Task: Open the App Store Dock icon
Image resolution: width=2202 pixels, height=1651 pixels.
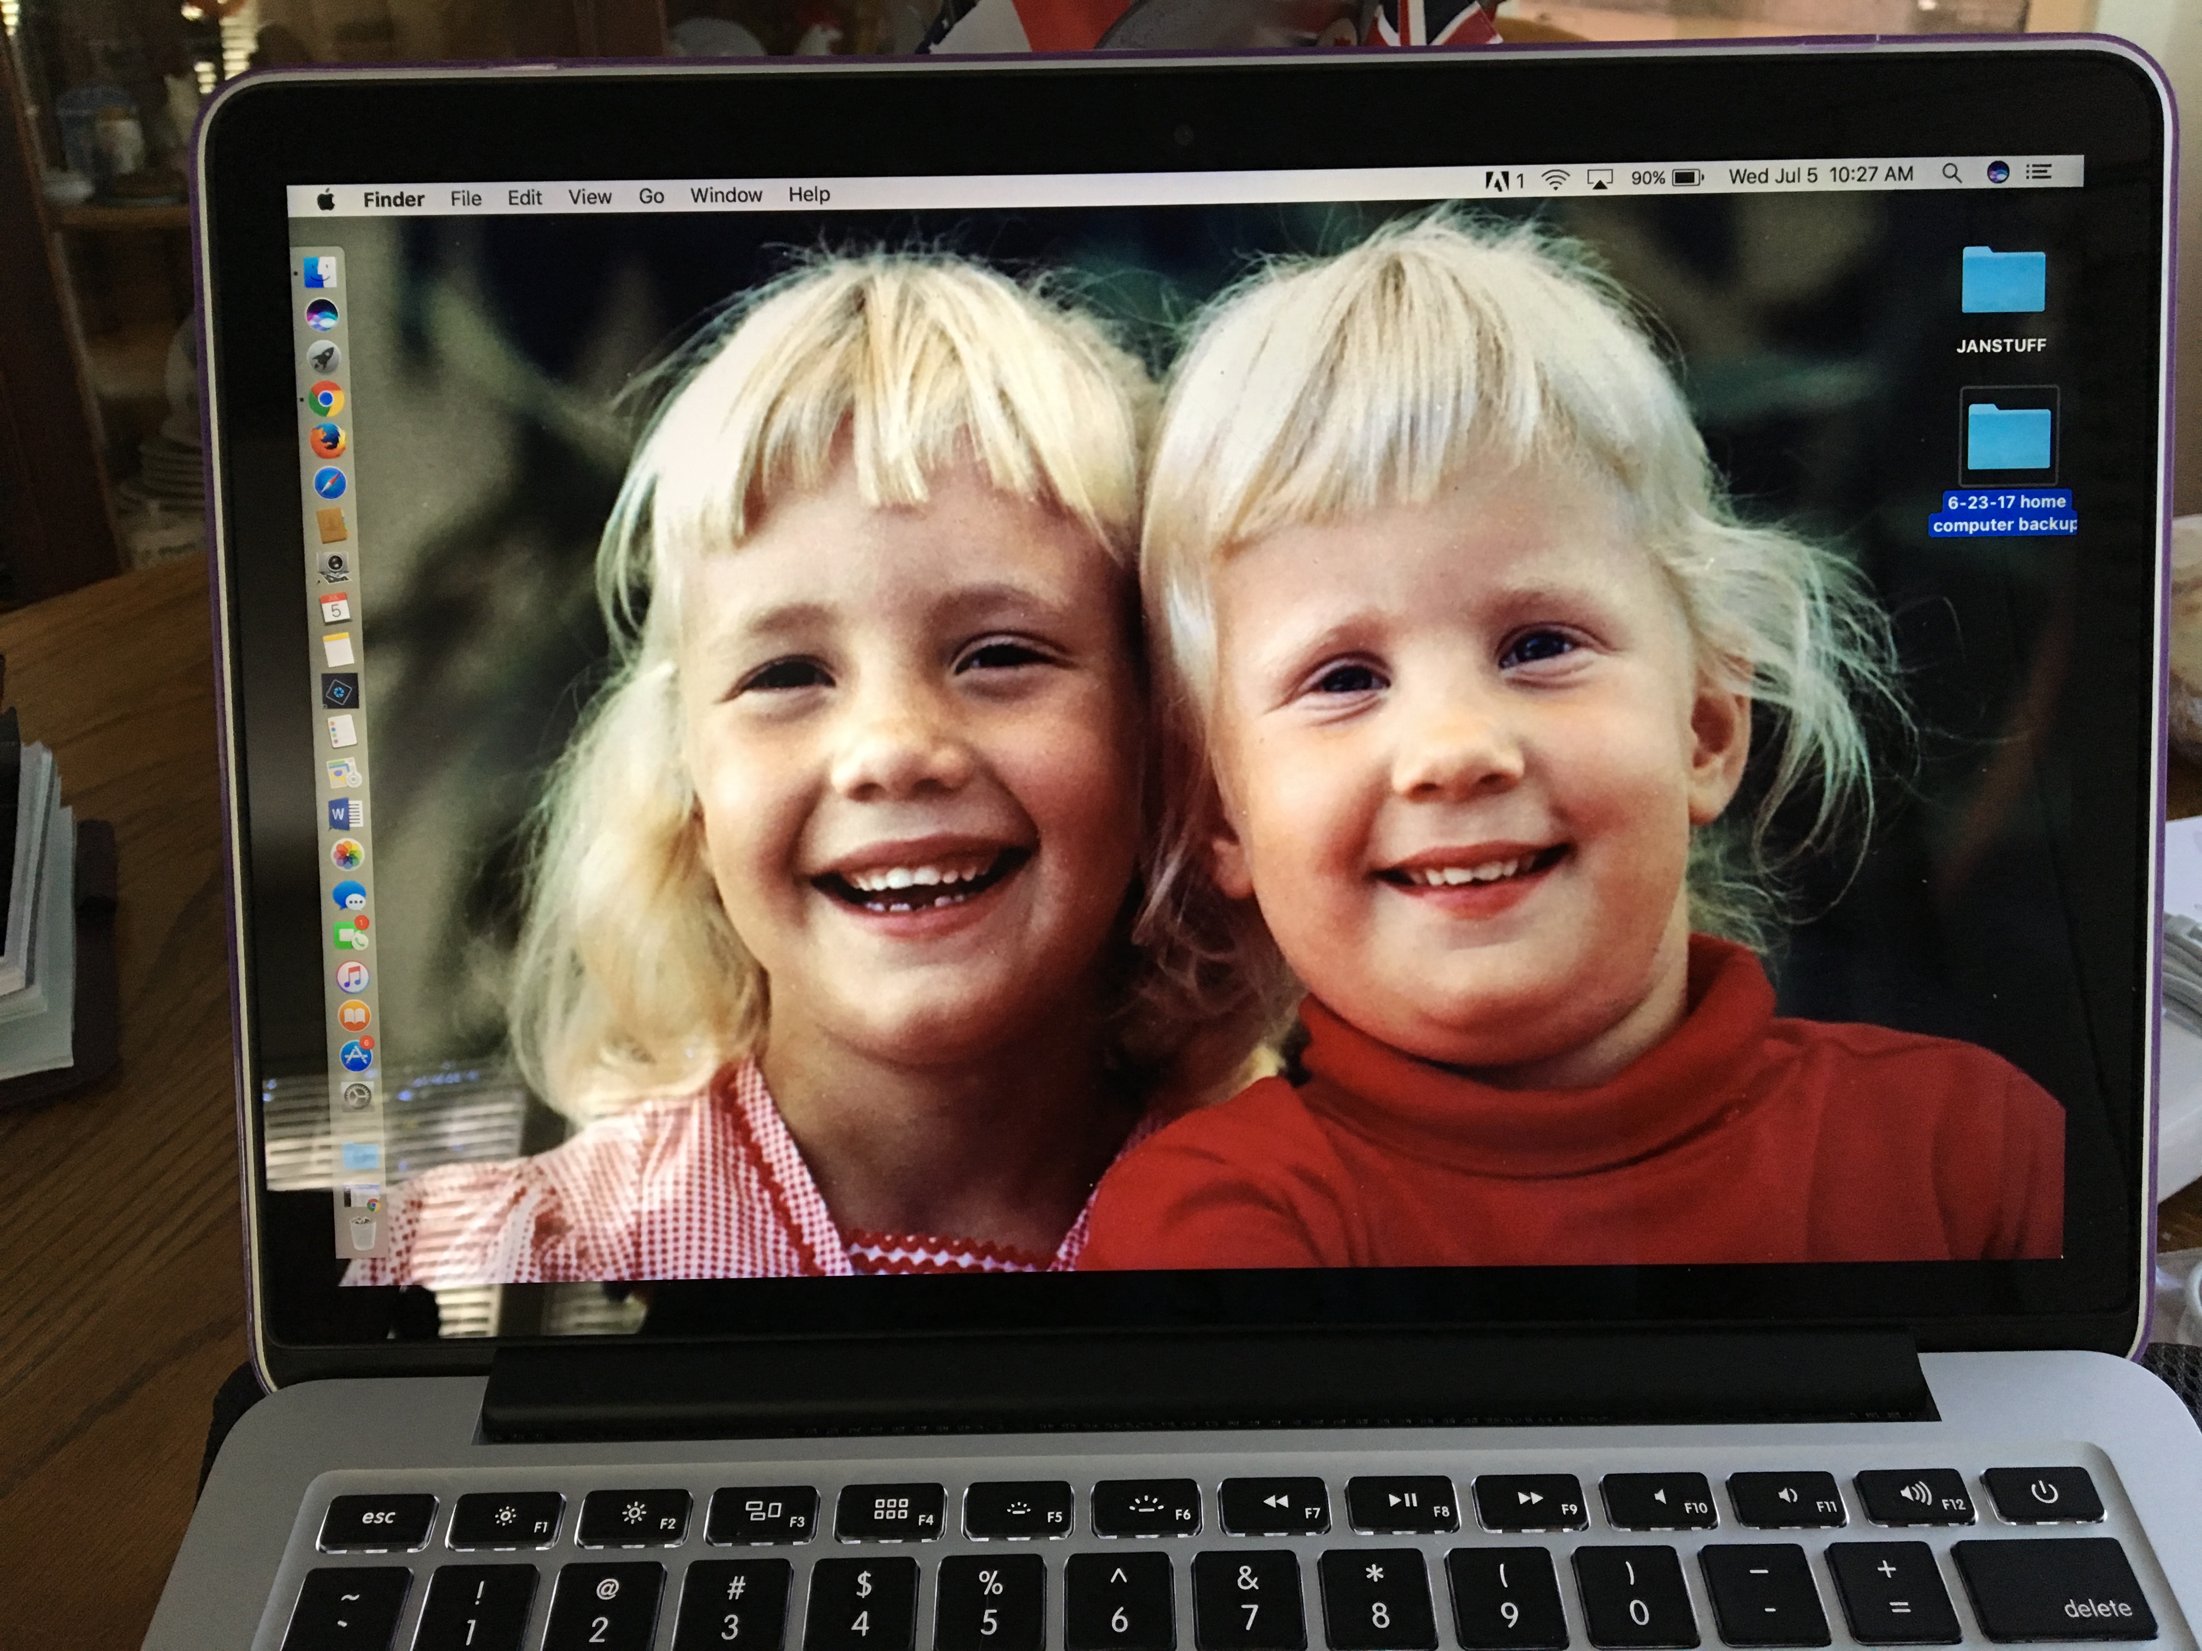Action: 357,1056
